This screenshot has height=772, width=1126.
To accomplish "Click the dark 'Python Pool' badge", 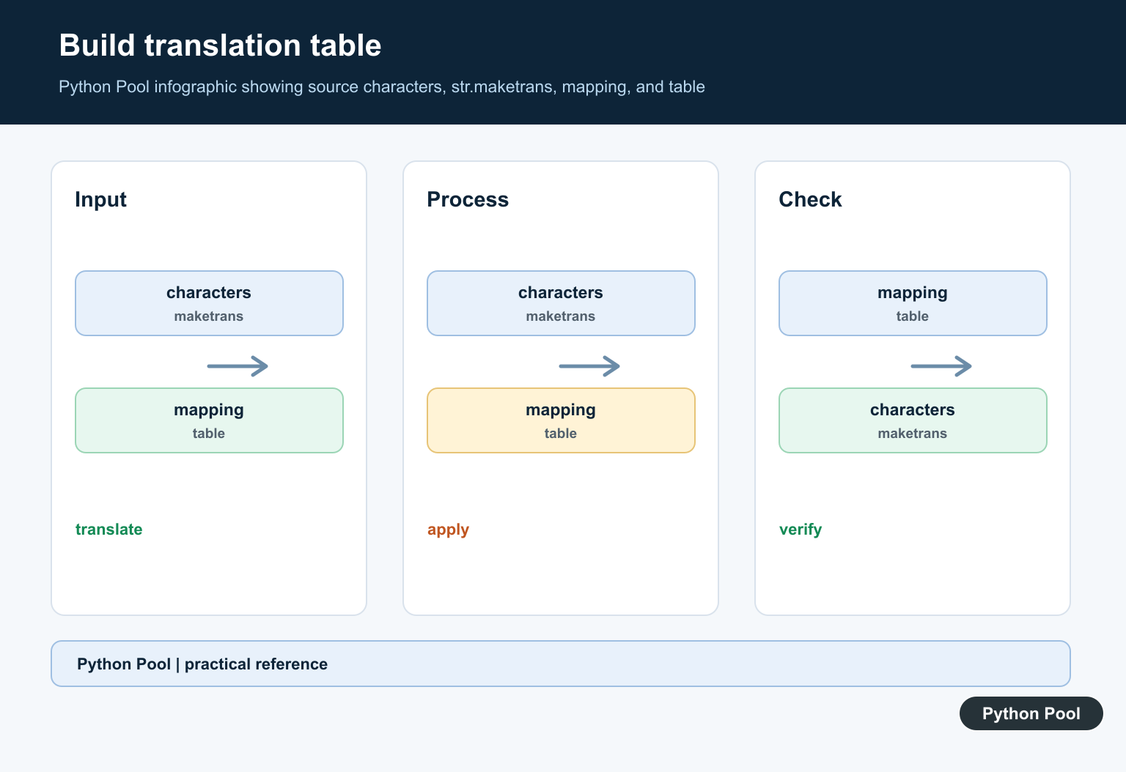I will (1031, 713).
